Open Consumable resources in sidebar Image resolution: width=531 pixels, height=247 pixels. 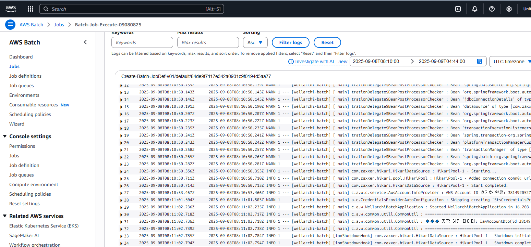tap(34, 105)
